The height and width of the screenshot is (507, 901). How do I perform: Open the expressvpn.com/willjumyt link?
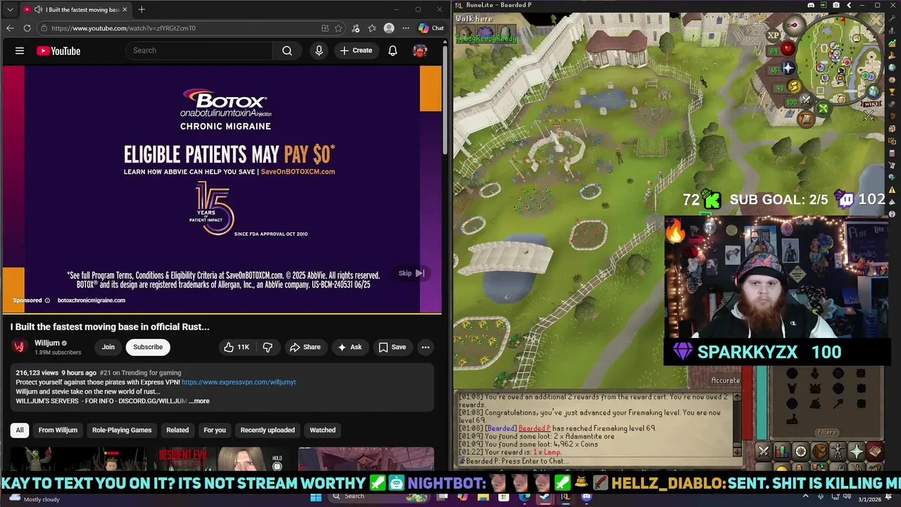pos(239,382)
